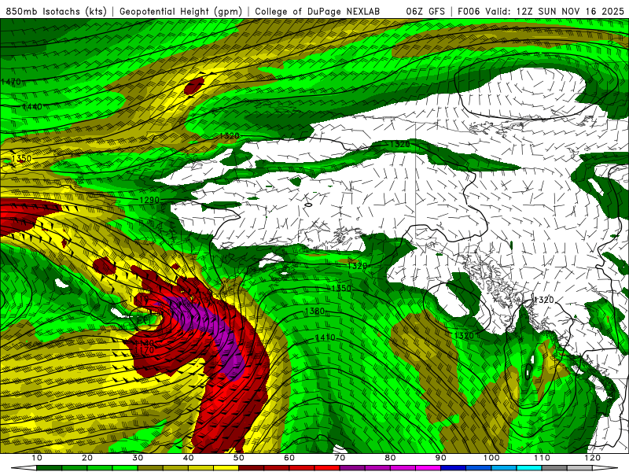Click the 1320 label directly above 1350 and 1380
Image resolution: width=629 pixels, height=472 pixels.
point(358,266)
